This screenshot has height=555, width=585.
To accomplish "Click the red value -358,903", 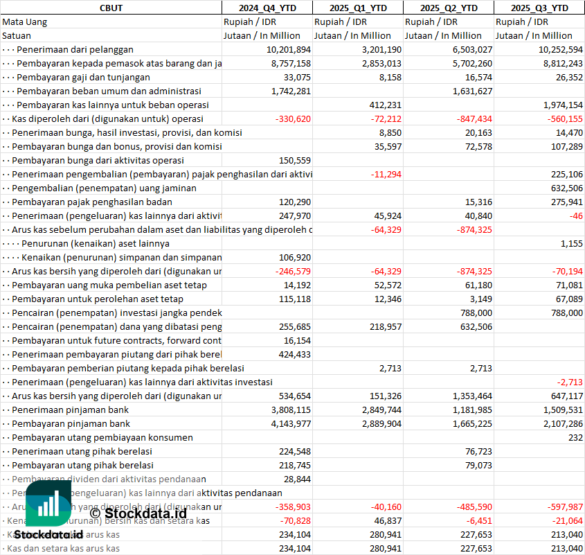I will [x=293, y=506].
